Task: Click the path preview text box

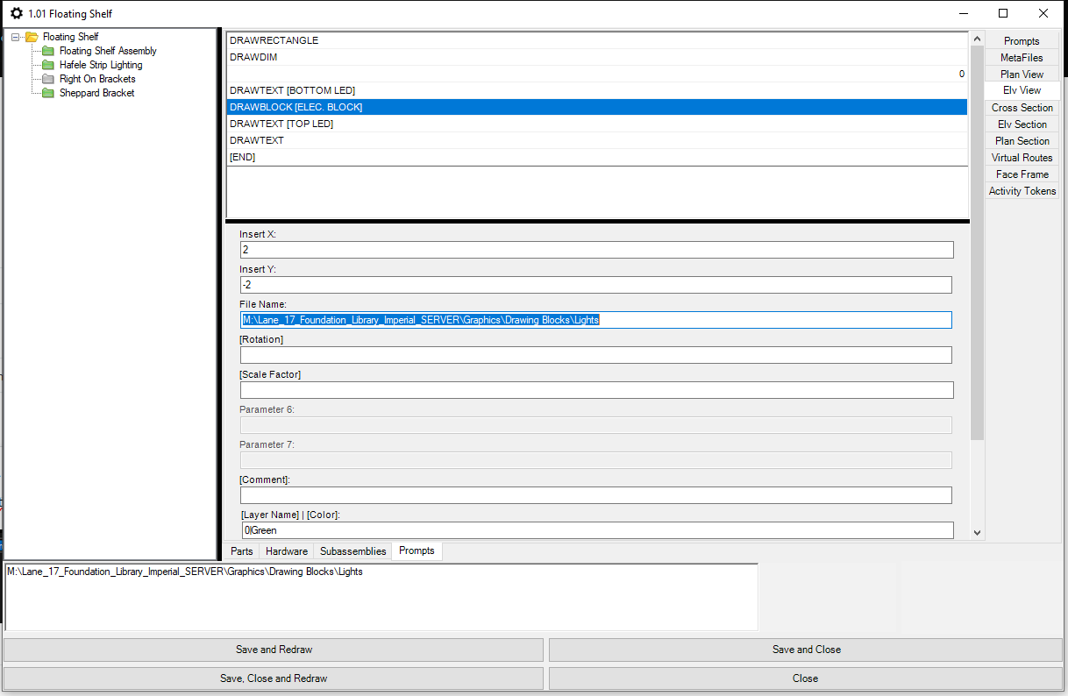Action: (381, 597)
